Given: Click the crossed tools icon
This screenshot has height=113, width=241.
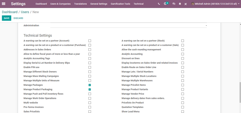Looking at the screenshot, I should [186, 4].
